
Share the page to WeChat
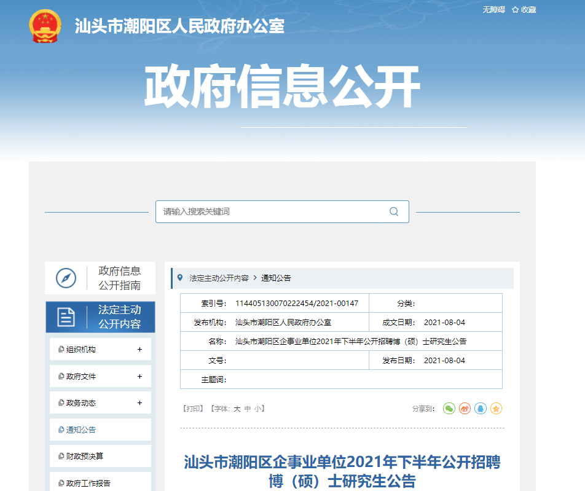coord(449,408)
